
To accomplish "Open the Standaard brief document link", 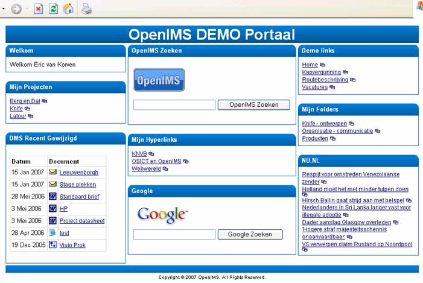I will point(79,197).
